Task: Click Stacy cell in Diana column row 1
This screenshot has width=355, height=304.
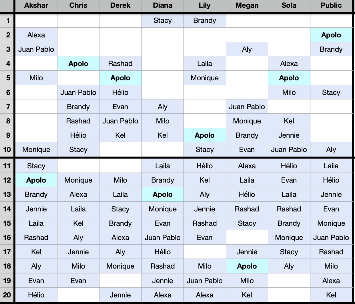Action: pyautogui.click(x=163, y=20)
